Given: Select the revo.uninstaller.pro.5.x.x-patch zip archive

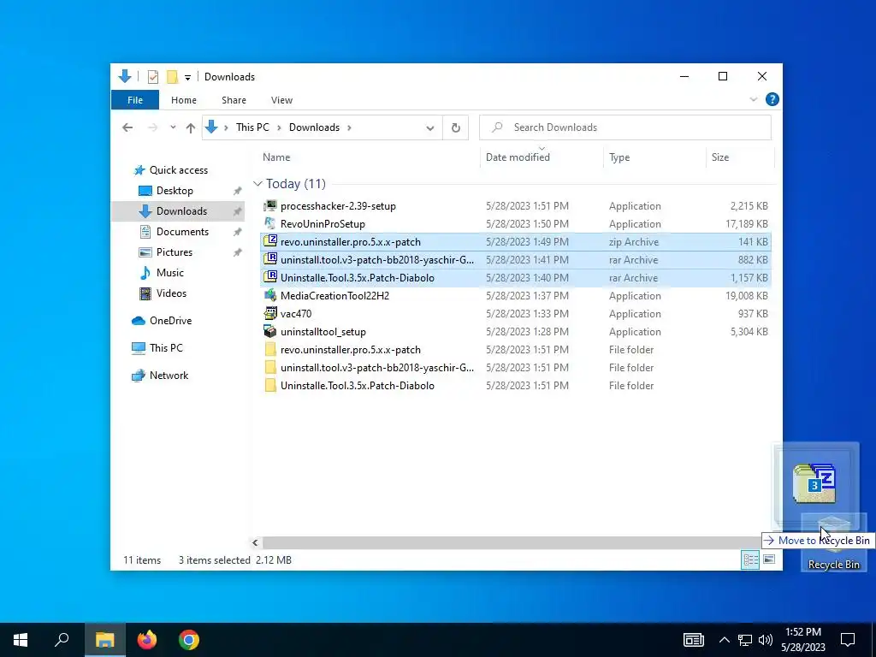Looking at the screenshot, I should point(515,242).
